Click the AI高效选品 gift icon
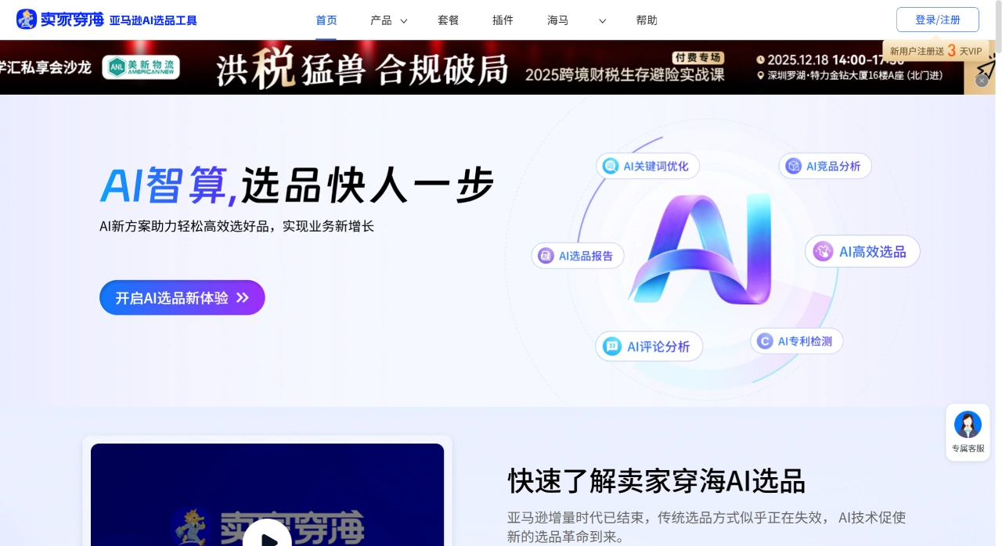Screen dimensions: 1002x546 824,251
